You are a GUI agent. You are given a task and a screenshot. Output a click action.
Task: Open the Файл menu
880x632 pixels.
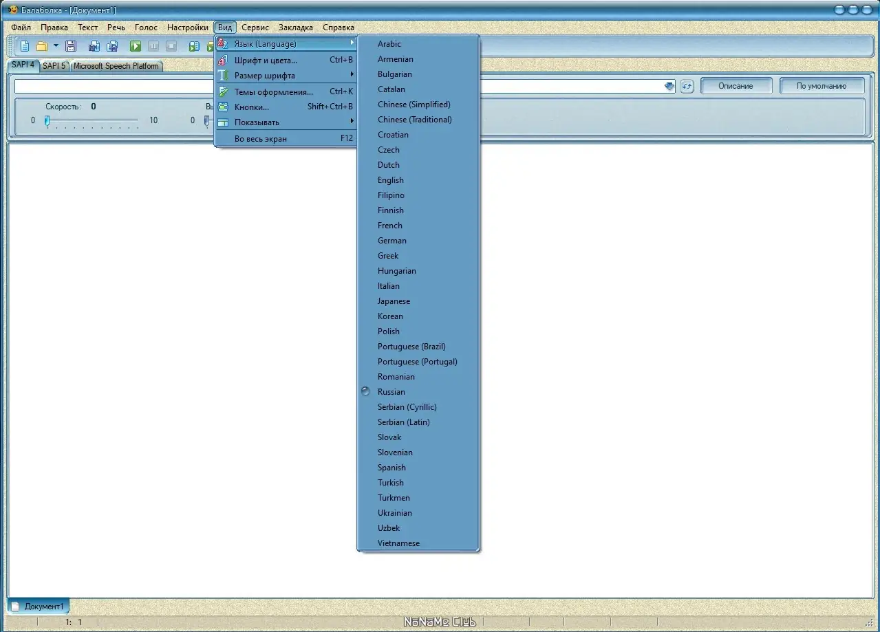pos(21,28)
